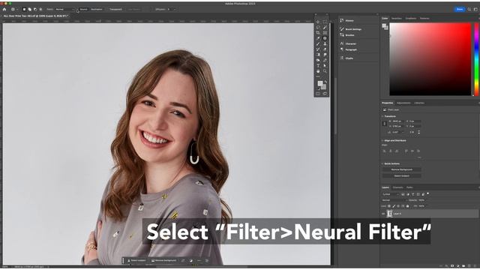This screenshot has width=480, height=270.
Task: Go to the Home screen
Action: point(4,9)
